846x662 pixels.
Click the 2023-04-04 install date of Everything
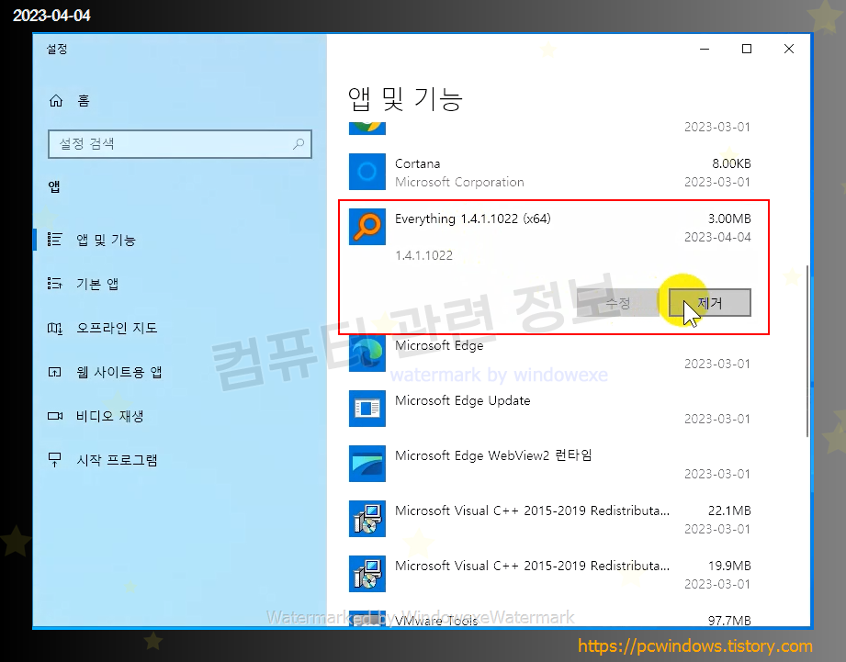(x=717, y=237)
